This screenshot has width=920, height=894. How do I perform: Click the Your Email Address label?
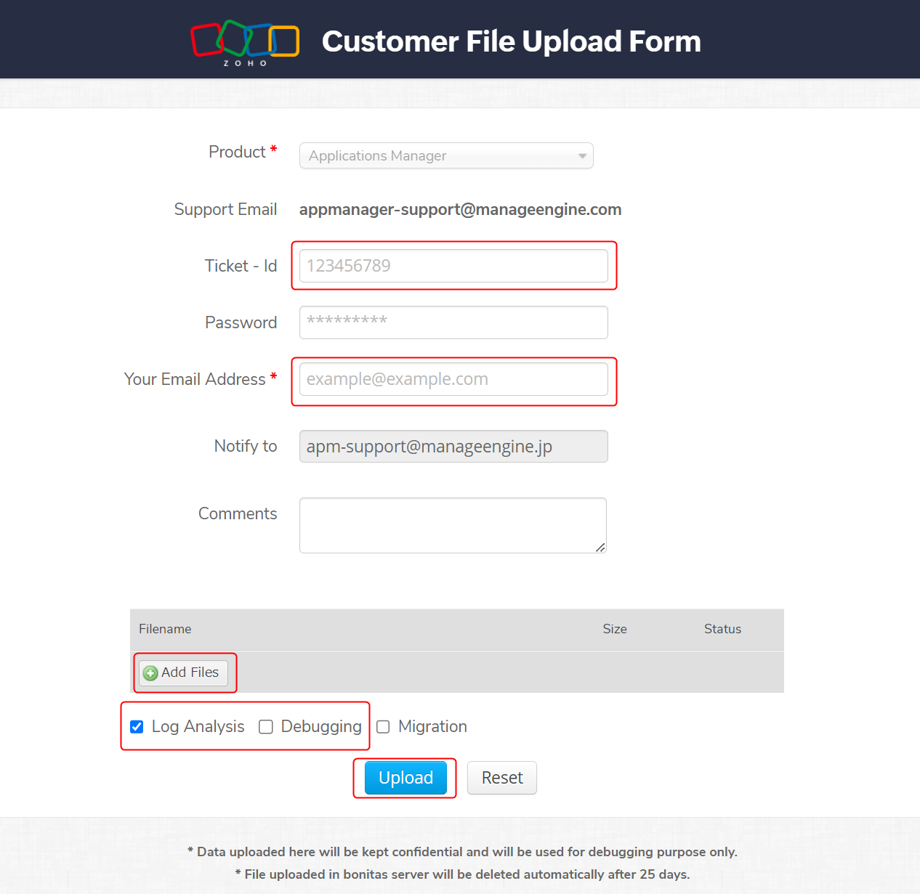click(195, 379)
